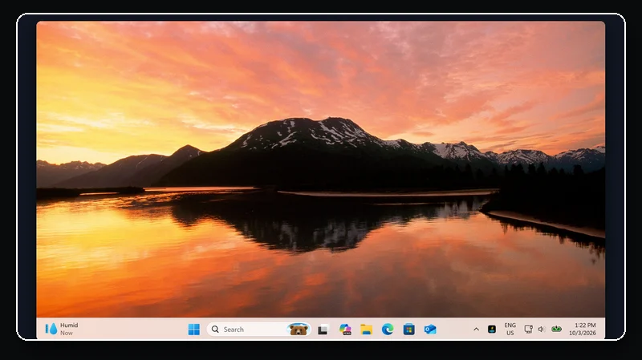The height and width of the screenshot is (360, 642).
Task: Click the dark app icon in the system tray
Action: pos(492,330)
